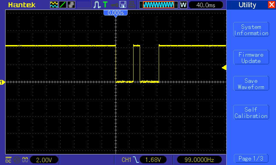Viewport: 276px width, 165px height.
Task: Select the green diagonal line icon
Action: tap(62, 5)
